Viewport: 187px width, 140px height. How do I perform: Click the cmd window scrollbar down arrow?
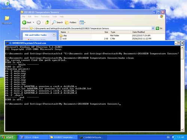182,130
